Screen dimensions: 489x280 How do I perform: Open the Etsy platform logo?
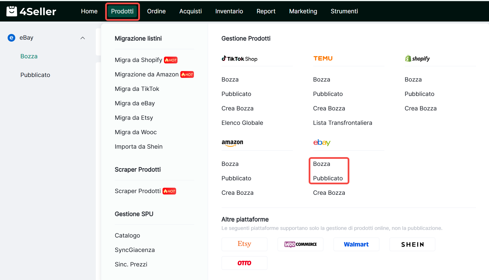(244, 244)
